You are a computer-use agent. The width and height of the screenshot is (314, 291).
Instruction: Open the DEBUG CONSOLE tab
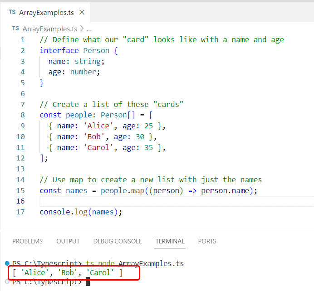pyautogui.click(x=118, y=241)
